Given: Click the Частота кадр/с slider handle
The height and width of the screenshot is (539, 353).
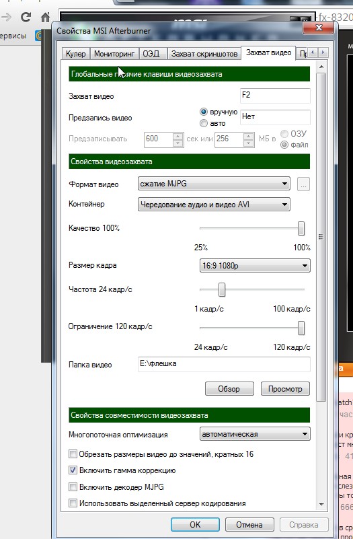Looking at the screenshot, I should coord(222,290).
